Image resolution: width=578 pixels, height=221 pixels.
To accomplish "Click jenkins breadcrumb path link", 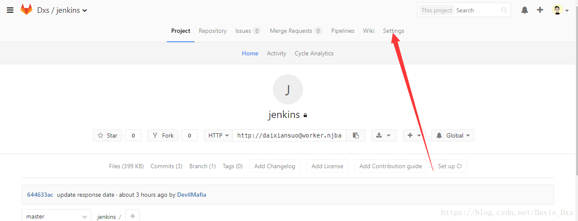I will (x=106, y=217).
